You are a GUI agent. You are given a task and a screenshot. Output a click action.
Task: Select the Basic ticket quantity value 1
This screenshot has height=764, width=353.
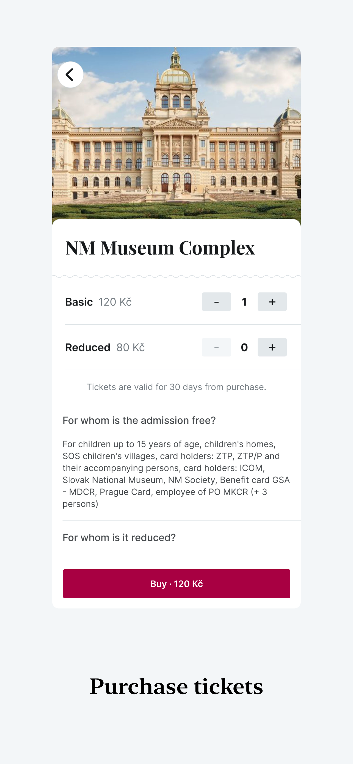click(244, 302)
